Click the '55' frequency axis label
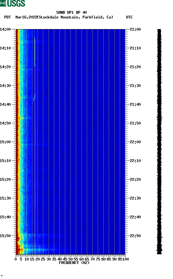 pos(76,259)
